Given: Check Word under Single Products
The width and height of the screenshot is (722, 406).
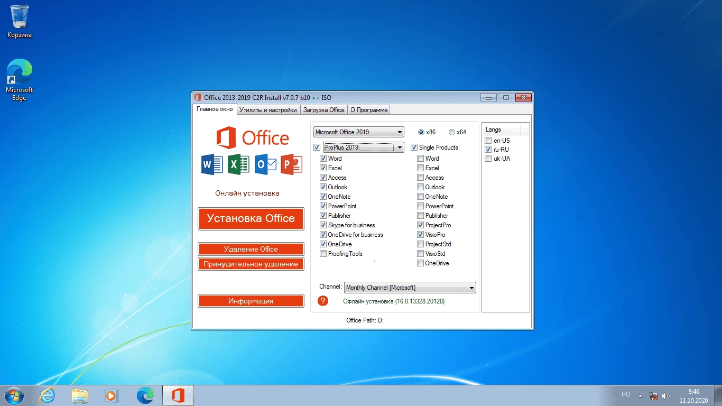Looking at the screenshot, I should tap(420, 159).
